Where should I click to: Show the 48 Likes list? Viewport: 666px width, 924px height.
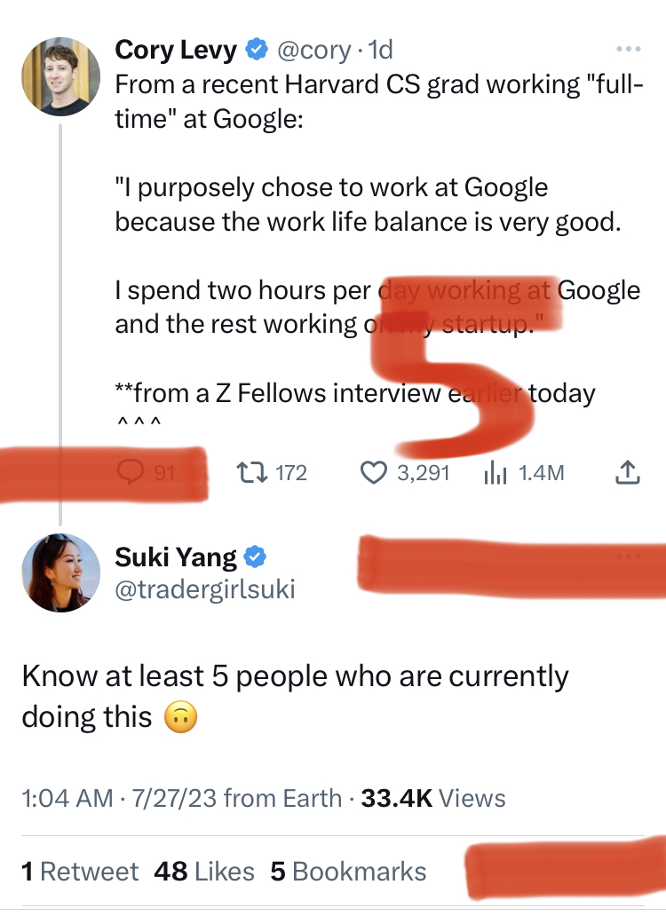(x=203, y=872)
